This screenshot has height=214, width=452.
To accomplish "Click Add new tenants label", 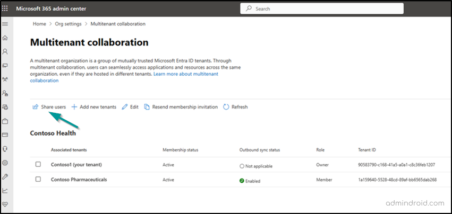I will click(98, 107).
